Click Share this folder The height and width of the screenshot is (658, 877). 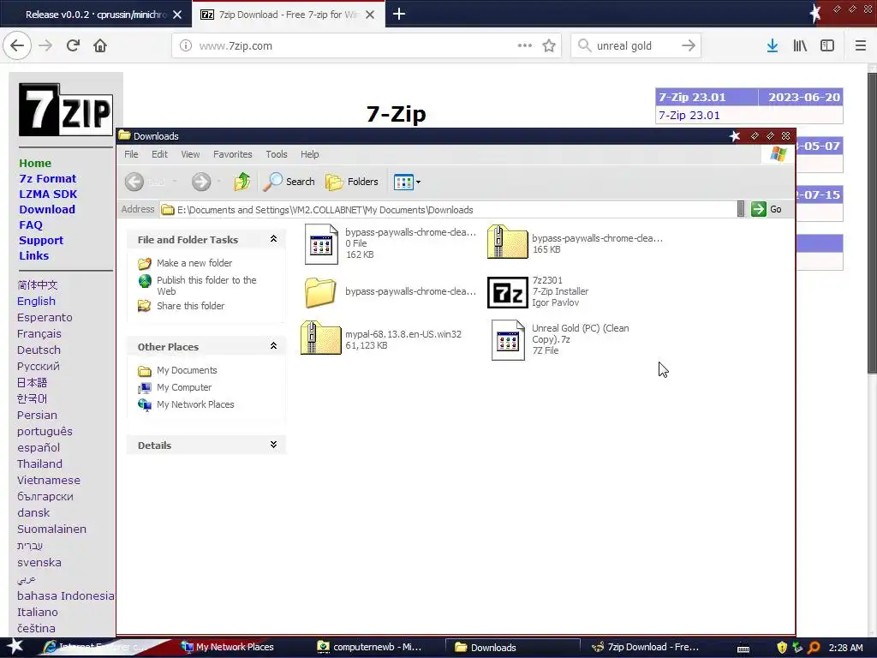coord(190,306)
